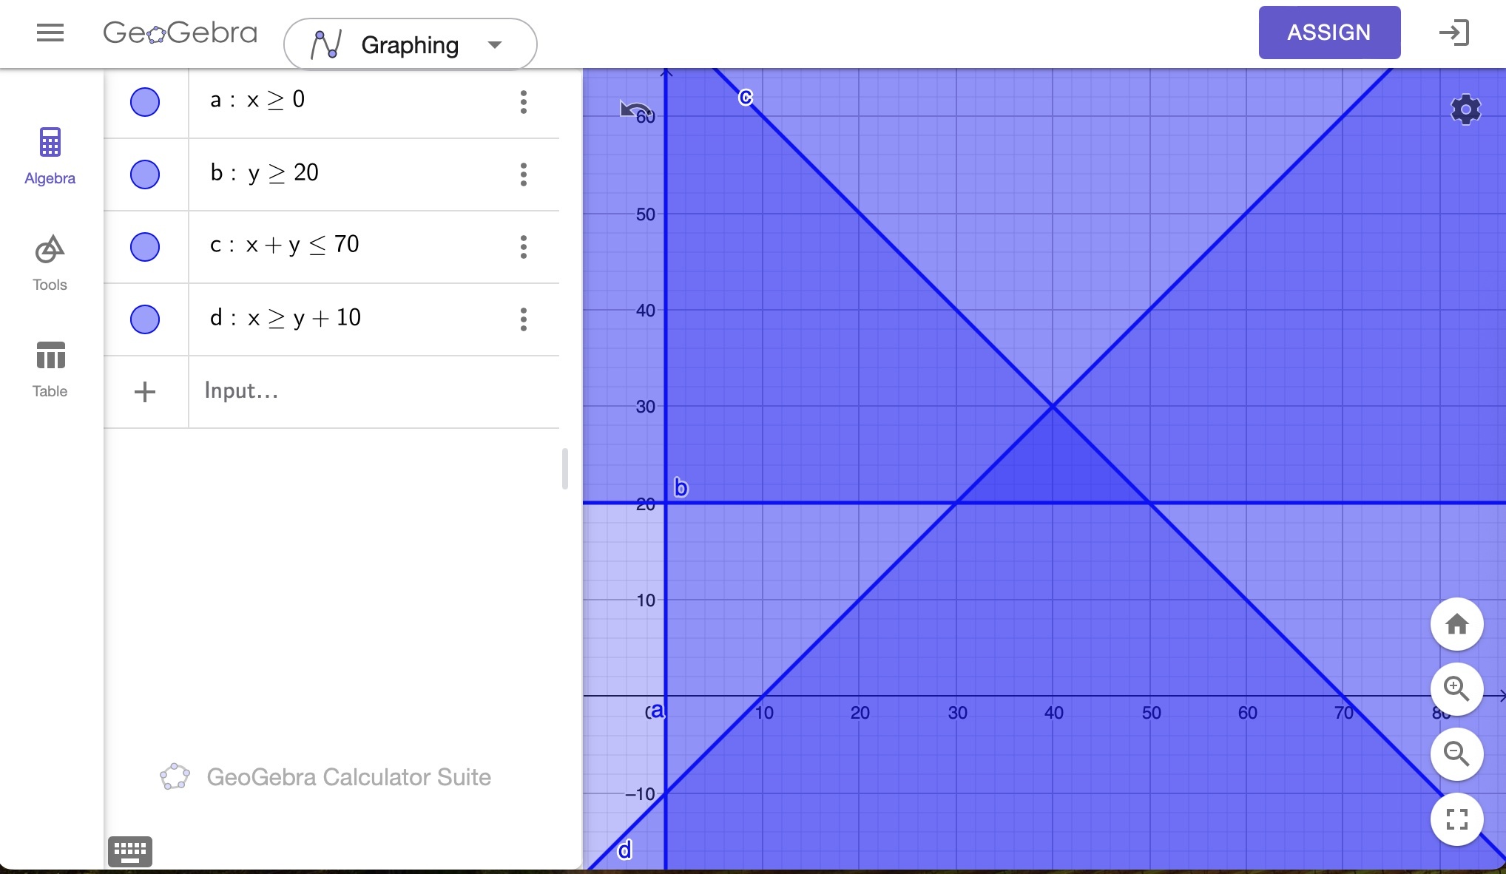Click the ASSIGN button
Viewport: 1506px width, 874px height.
tap(1329, 33)
